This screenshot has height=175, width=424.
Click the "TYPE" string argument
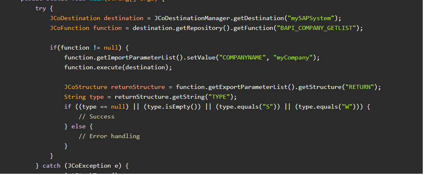[x=220, y=97]
